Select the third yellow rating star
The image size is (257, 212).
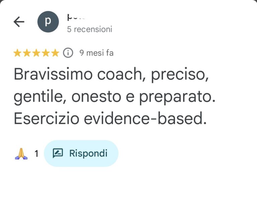36,53
